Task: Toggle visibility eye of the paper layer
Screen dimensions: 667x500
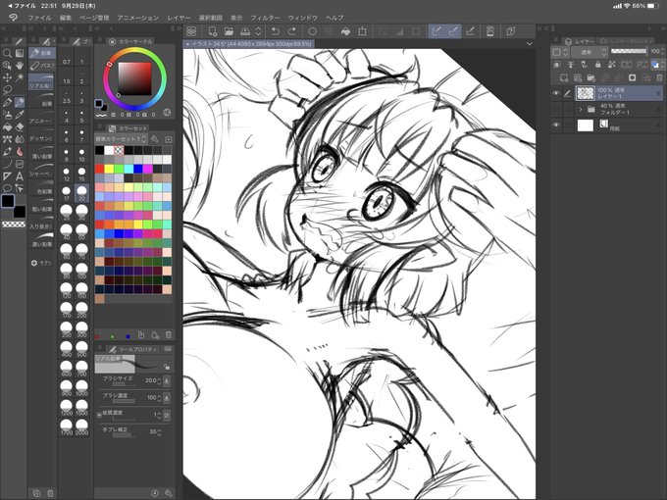Action: pyautogui.click(x=555, y=125)
